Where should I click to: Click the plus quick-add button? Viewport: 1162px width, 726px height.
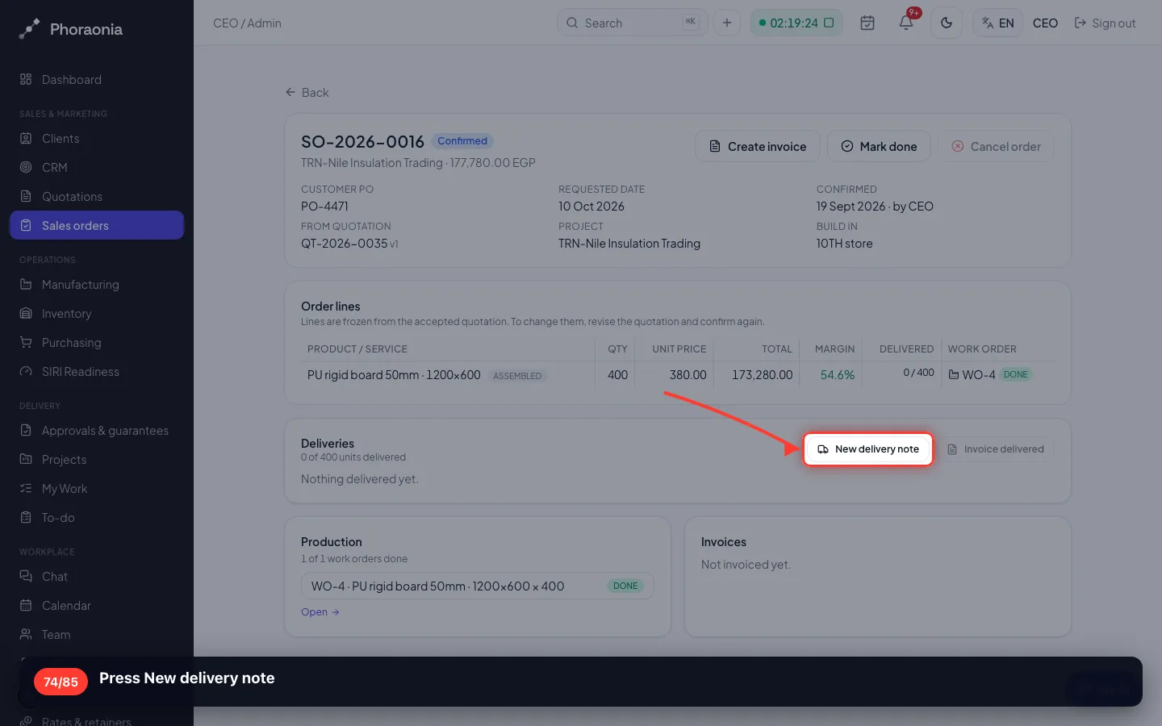point(727,23)
